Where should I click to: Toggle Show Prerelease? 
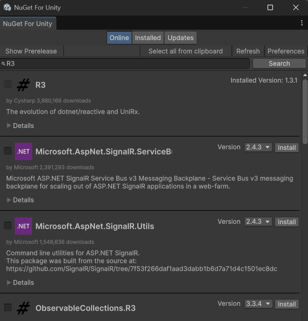(x=31, y=51)
